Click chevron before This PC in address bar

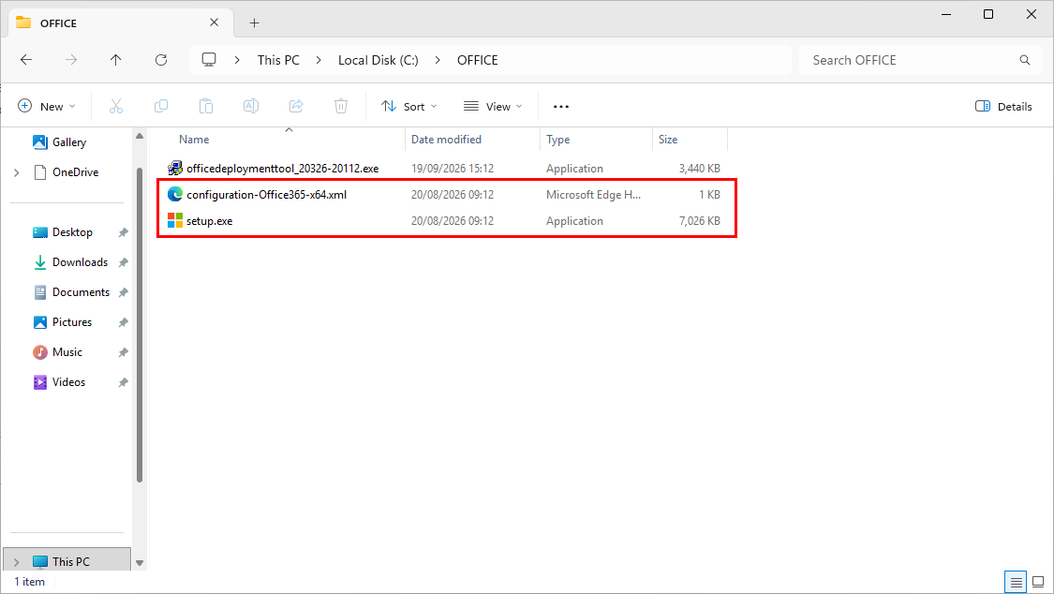(x=237, y=60)
